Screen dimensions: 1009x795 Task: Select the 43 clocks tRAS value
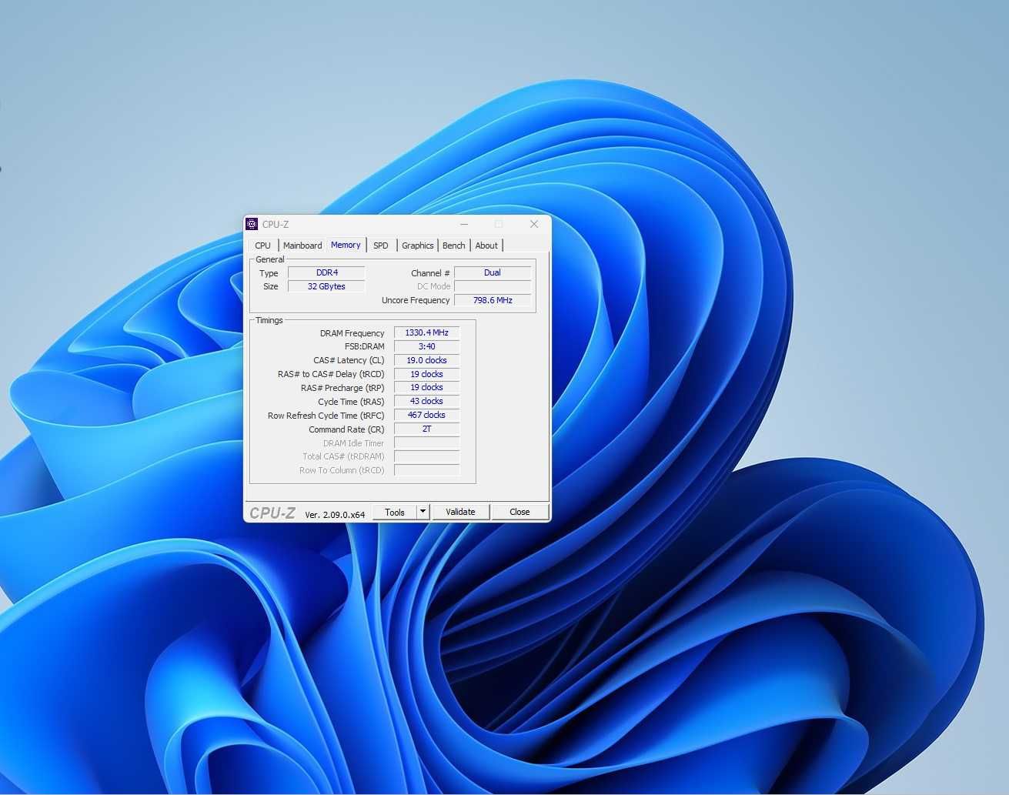coord(427,401)
